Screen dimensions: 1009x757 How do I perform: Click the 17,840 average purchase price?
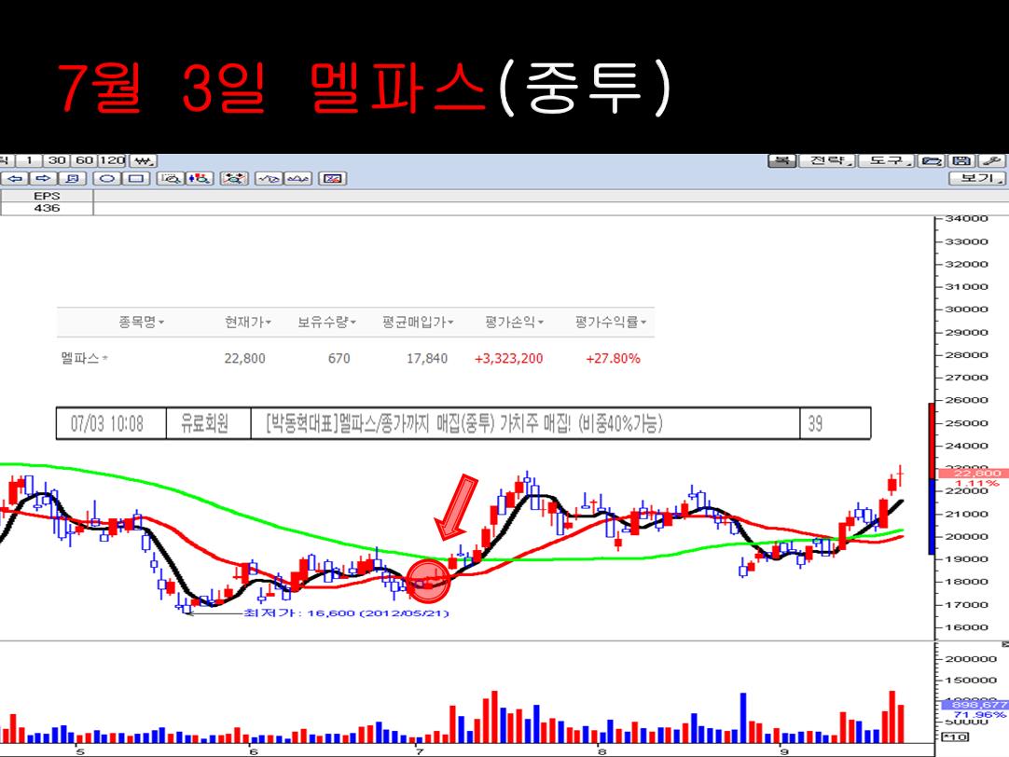427,358
